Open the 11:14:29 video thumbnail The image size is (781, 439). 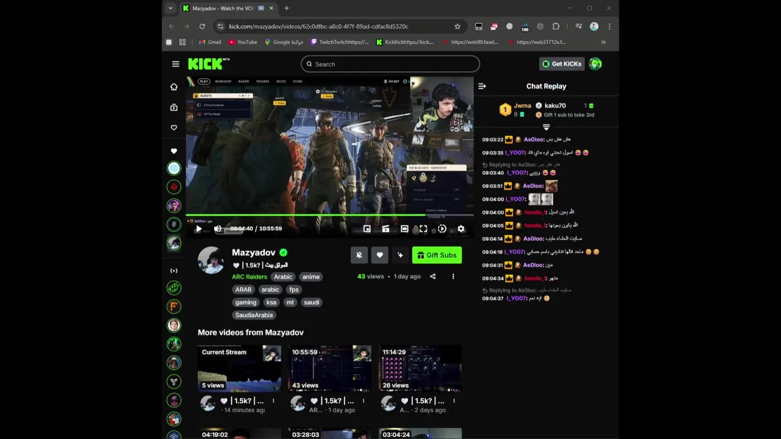420,368
